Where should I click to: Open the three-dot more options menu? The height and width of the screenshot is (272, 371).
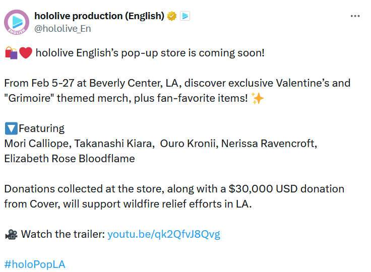coord(355,16)
